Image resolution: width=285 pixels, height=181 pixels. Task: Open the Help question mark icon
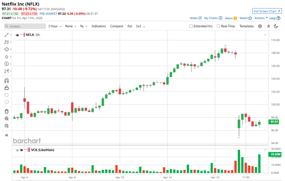pyautogui.click(x=278, y=18)
